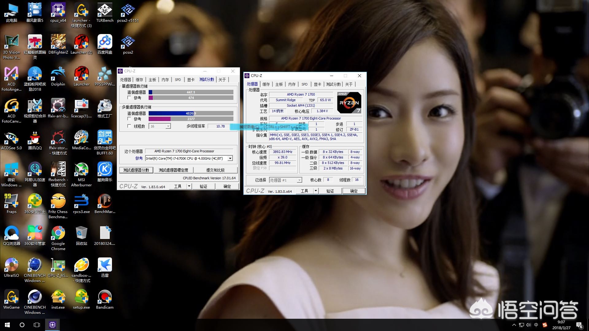
Task: Open pcsx2-r5151 desktop shortcut
Action: click(x=128, y=13)
